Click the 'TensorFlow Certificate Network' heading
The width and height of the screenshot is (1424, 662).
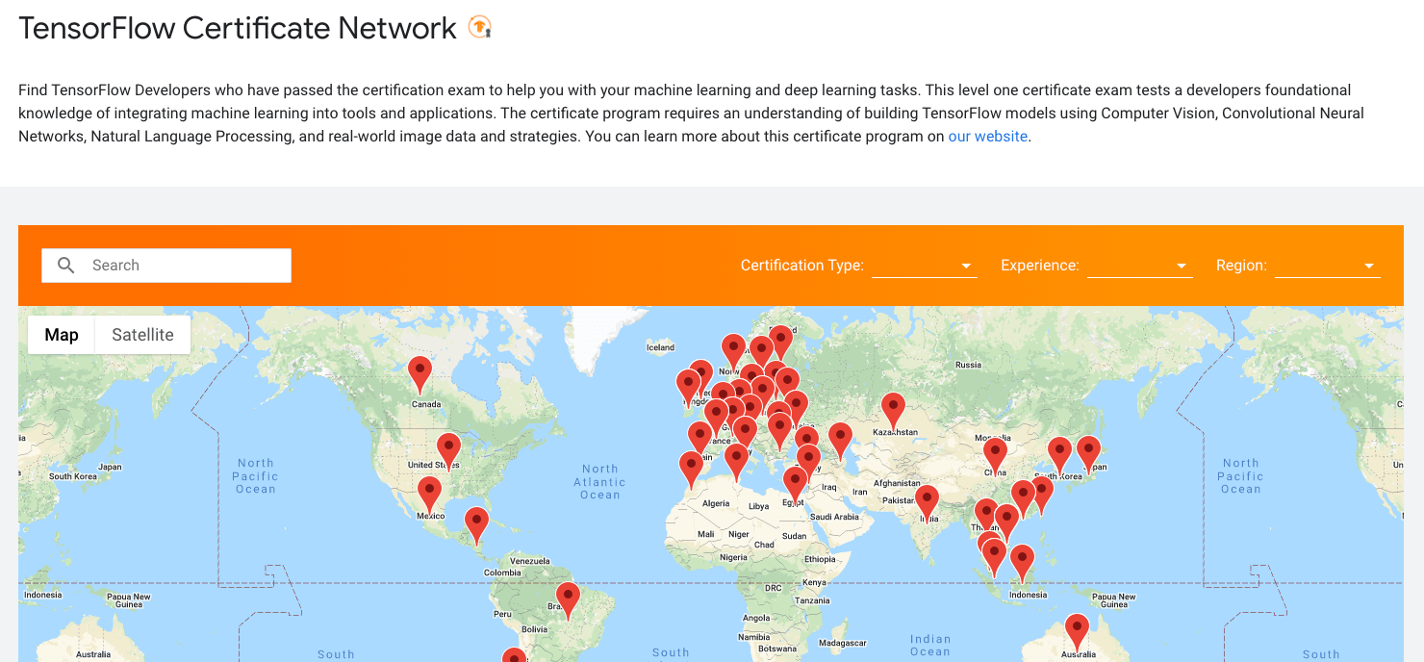(x=238, y=28)
